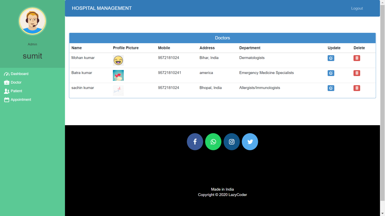Open the Facebook social icon in the footer
The width and height of the screenshot is (385, 216).
(x=195, y=141)
